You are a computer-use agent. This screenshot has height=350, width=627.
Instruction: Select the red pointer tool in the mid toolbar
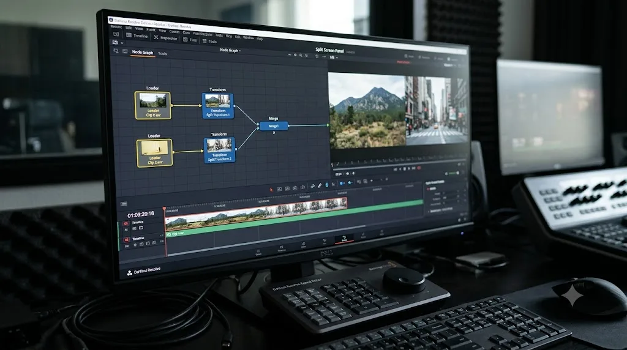coord(271,190)
